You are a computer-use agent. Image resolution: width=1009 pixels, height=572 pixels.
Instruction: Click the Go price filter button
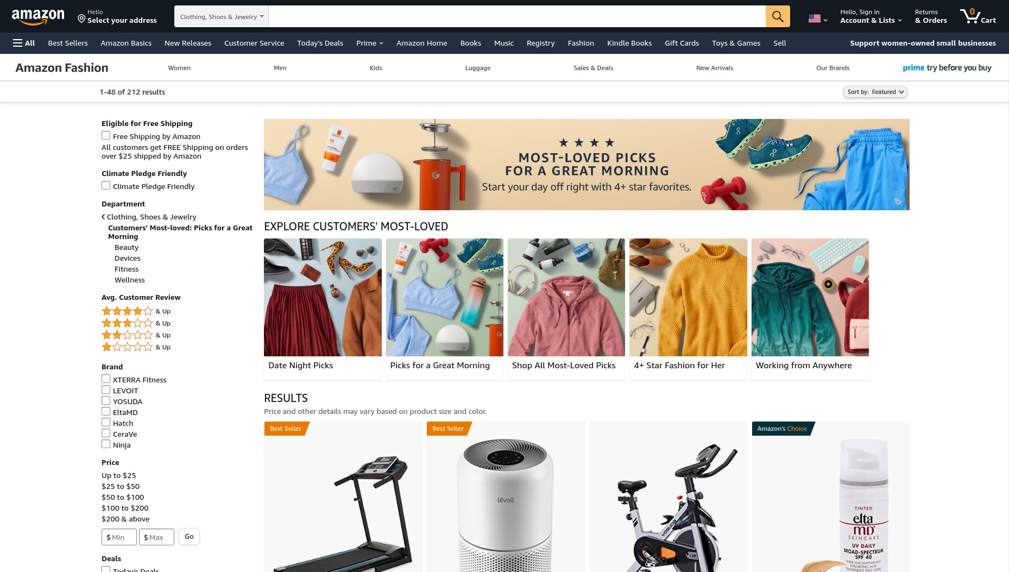tap(189, 537)
